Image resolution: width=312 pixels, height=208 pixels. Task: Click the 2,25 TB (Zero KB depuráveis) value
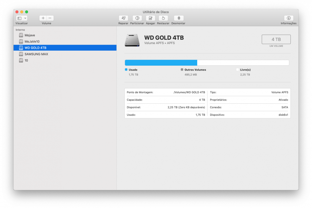click(x=186, y=107)
